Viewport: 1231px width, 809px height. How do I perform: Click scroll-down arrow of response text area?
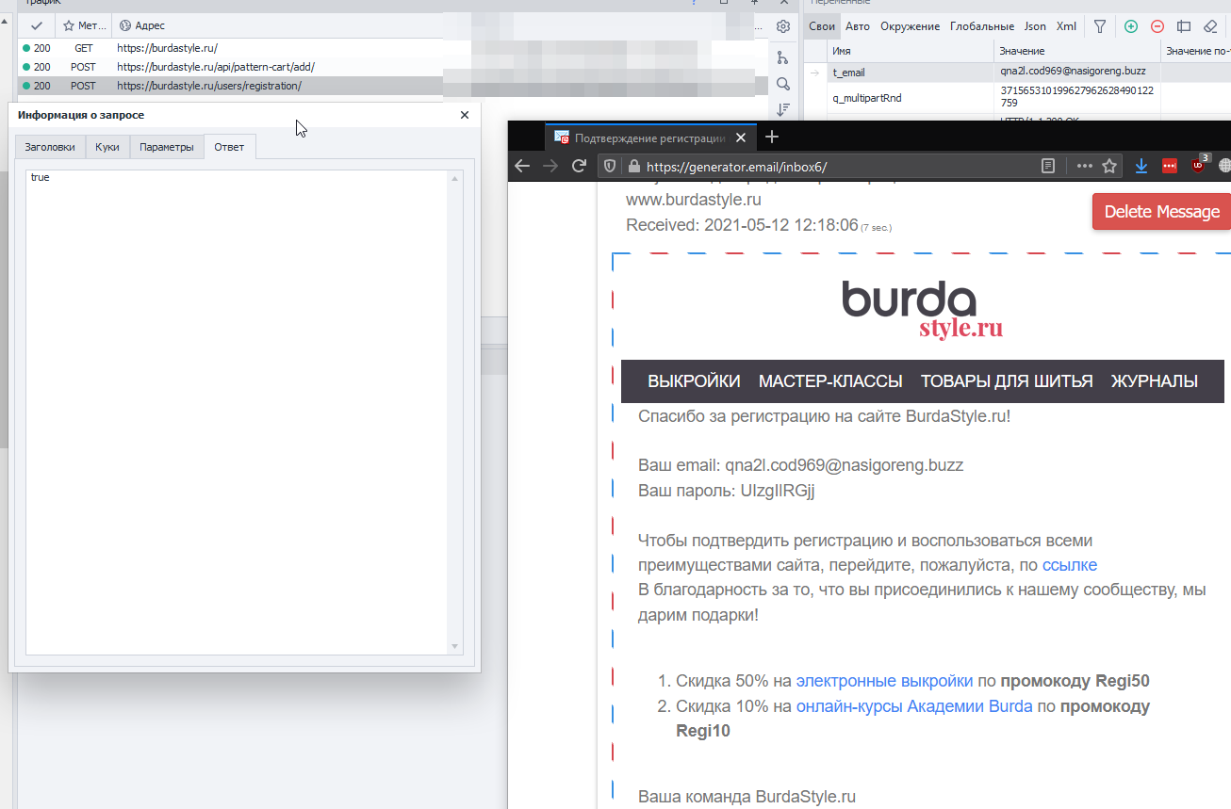click(456, 646)
